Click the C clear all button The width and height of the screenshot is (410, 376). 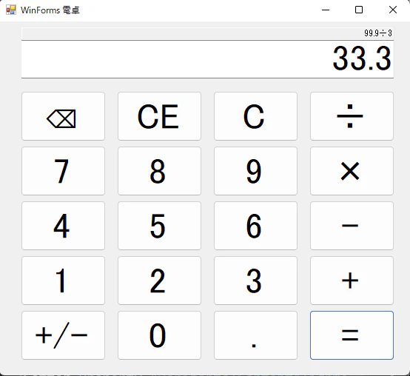pyautogui.click(x=255, y=116)
